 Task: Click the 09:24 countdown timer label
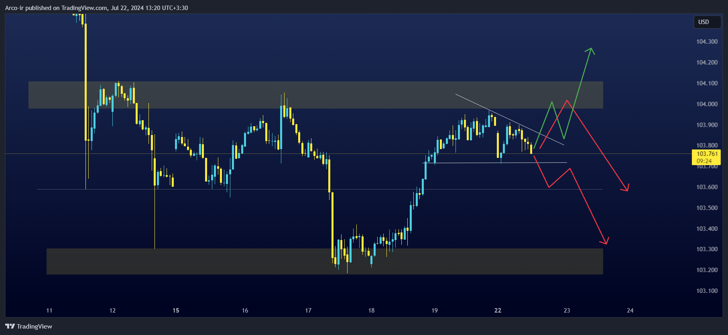tap(704, 161)
